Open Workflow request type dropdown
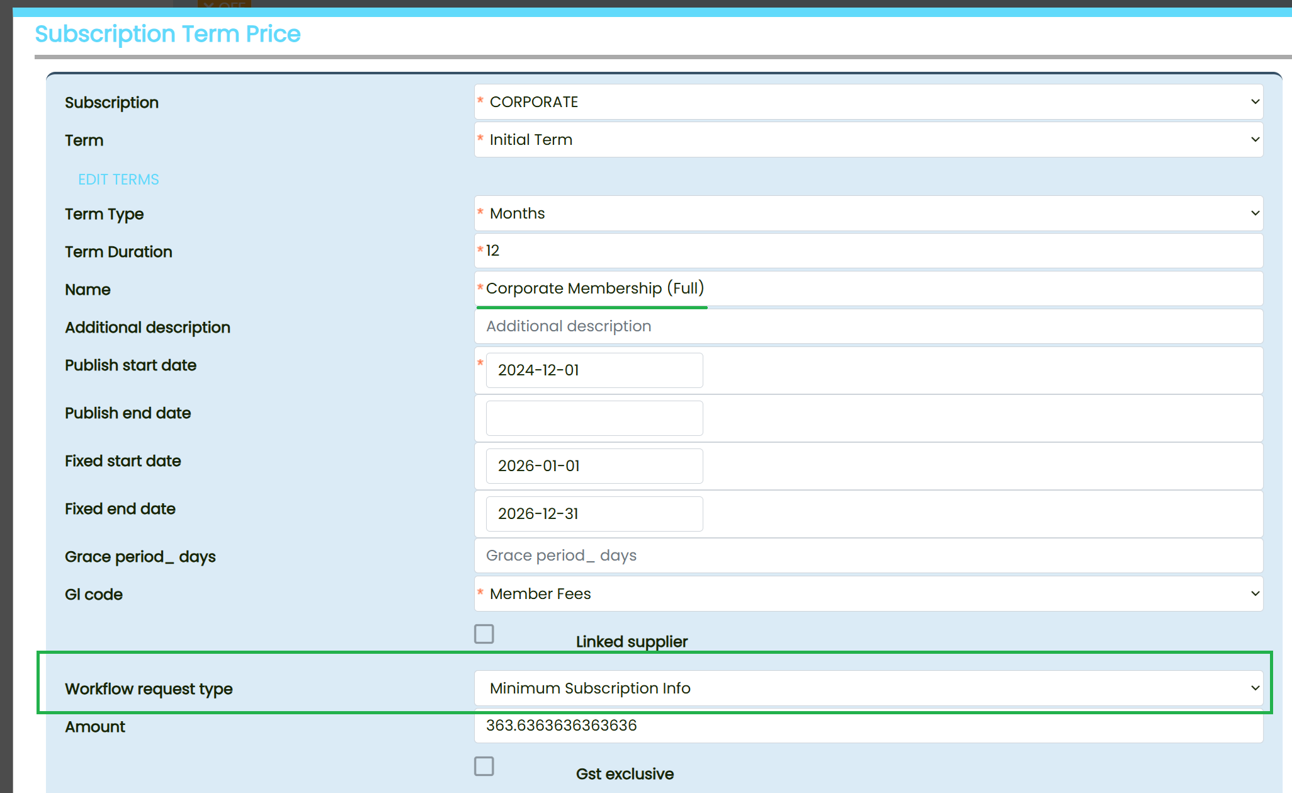This screenshot has height=793, width=1292. (868, 688)
